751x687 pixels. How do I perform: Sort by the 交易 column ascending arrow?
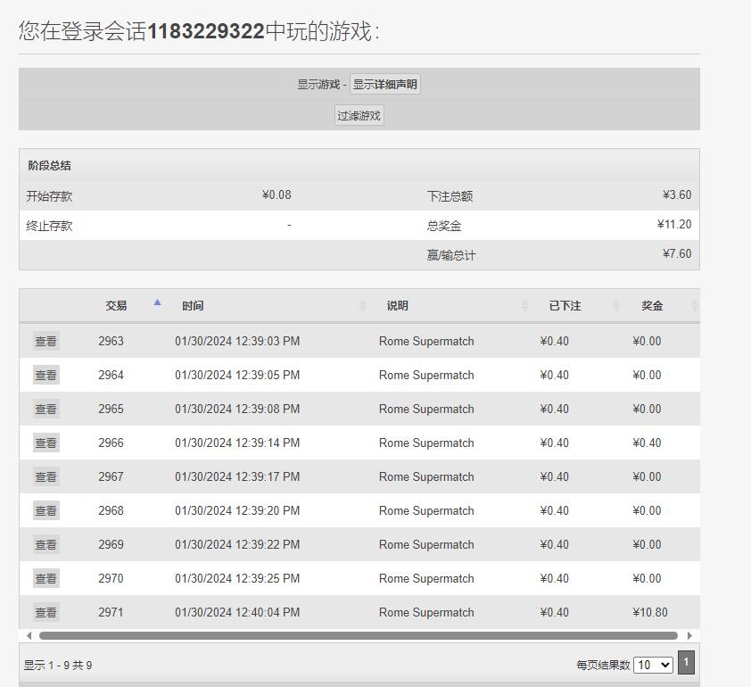tap(157, 303)
